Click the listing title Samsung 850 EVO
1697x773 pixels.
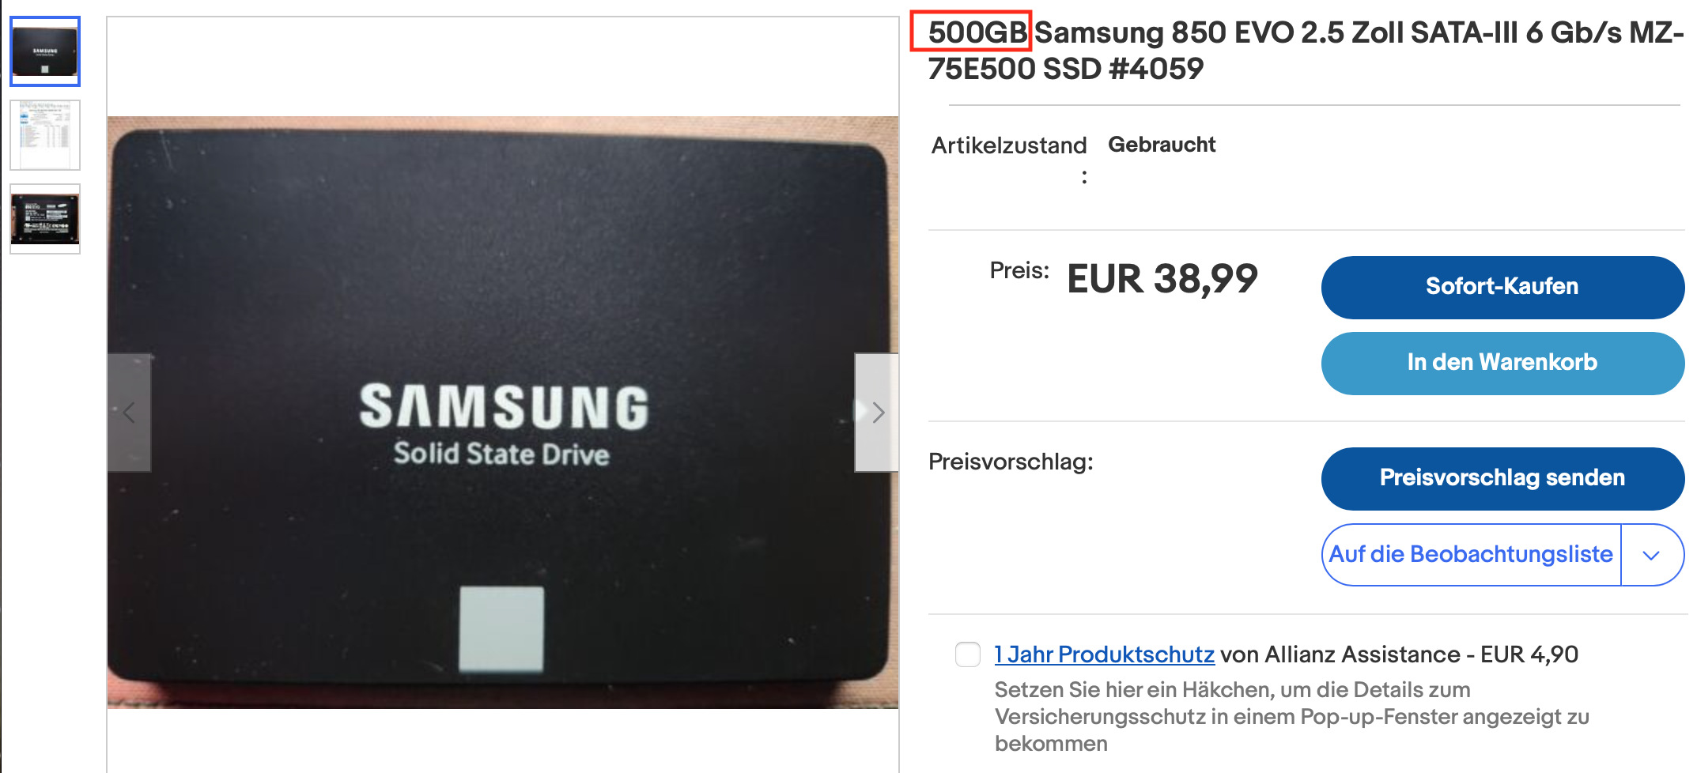click(1305, 51)
